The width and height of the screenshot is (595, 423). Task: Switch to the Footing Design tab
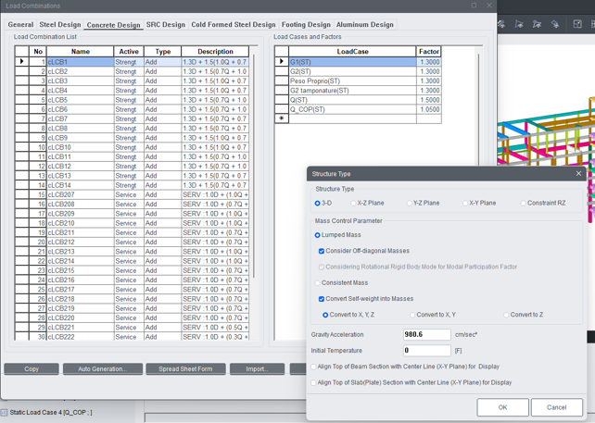pyautogui.click(x=306, y=25)
